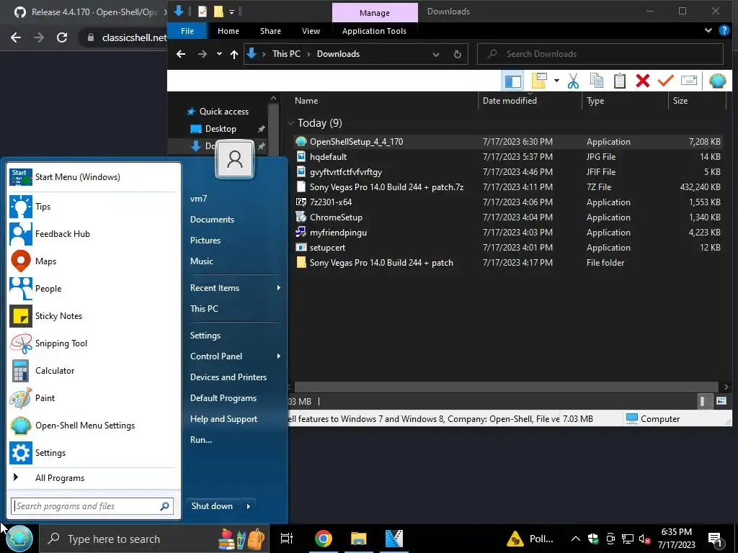738x553 pixels.
Task: Switch to the View ribbon tab
Action: click(311, 31)
